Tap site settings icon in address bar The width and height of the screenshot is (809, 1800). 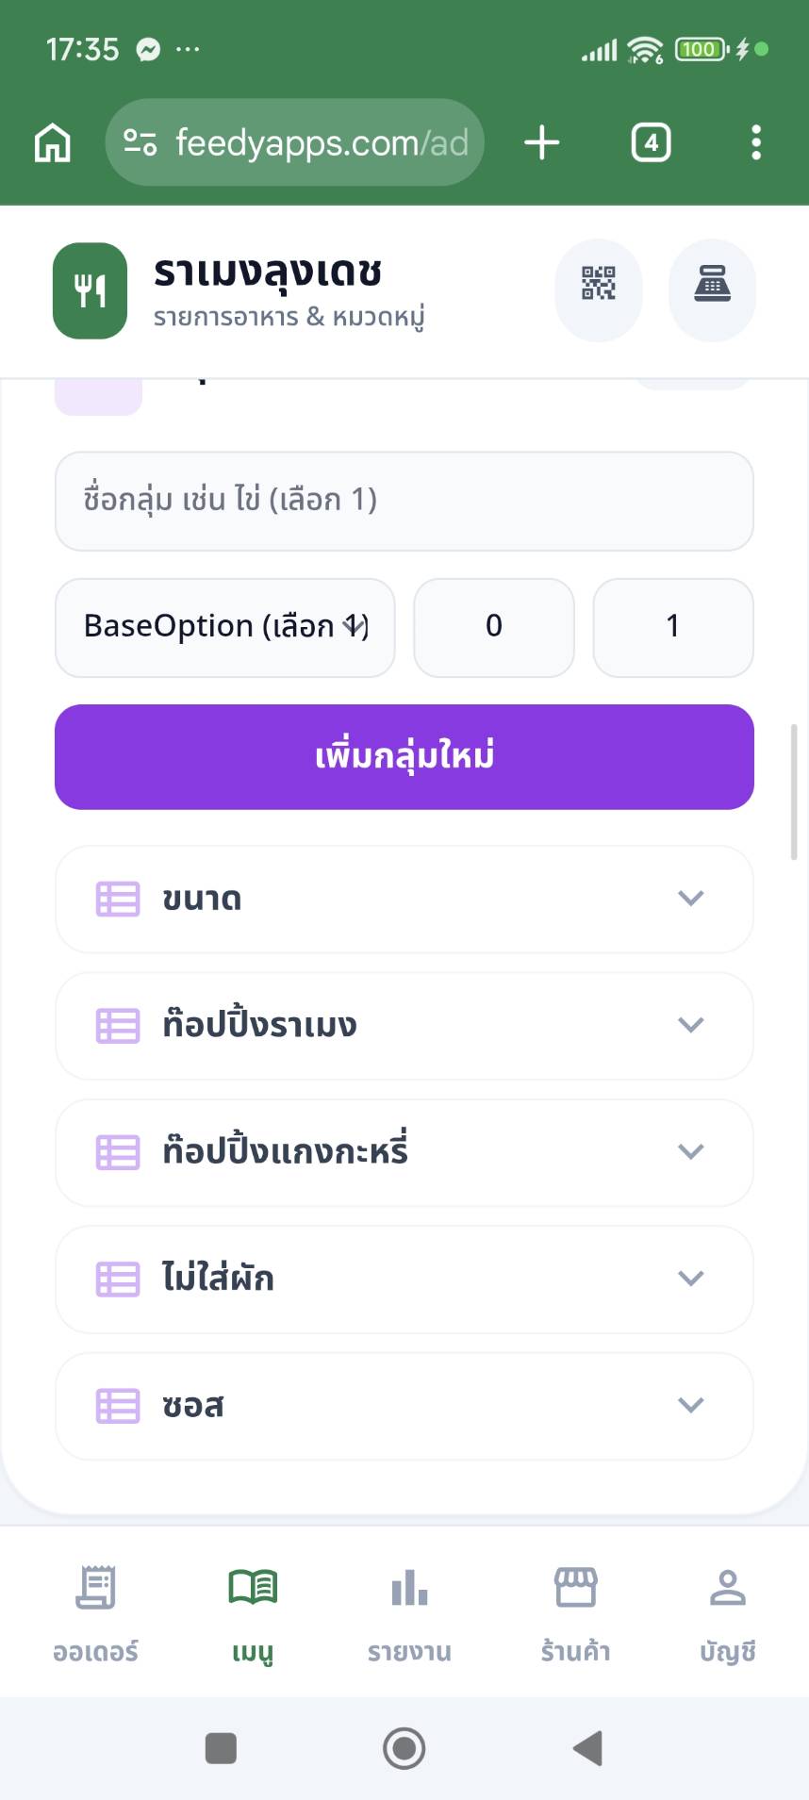pyautogui.click(x=140, y=143)
